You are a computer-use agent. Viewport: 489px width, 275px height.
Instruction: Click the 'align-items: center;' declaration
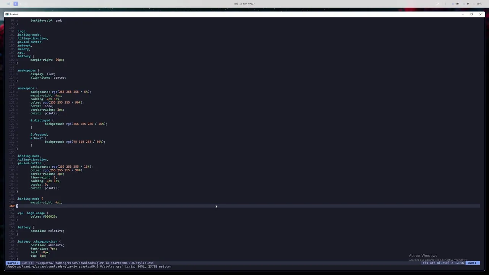[x=48, y=78]
